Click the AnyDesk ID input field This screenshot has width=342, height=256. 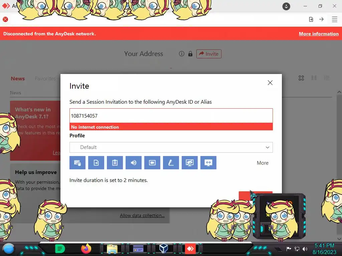(171, 116)
